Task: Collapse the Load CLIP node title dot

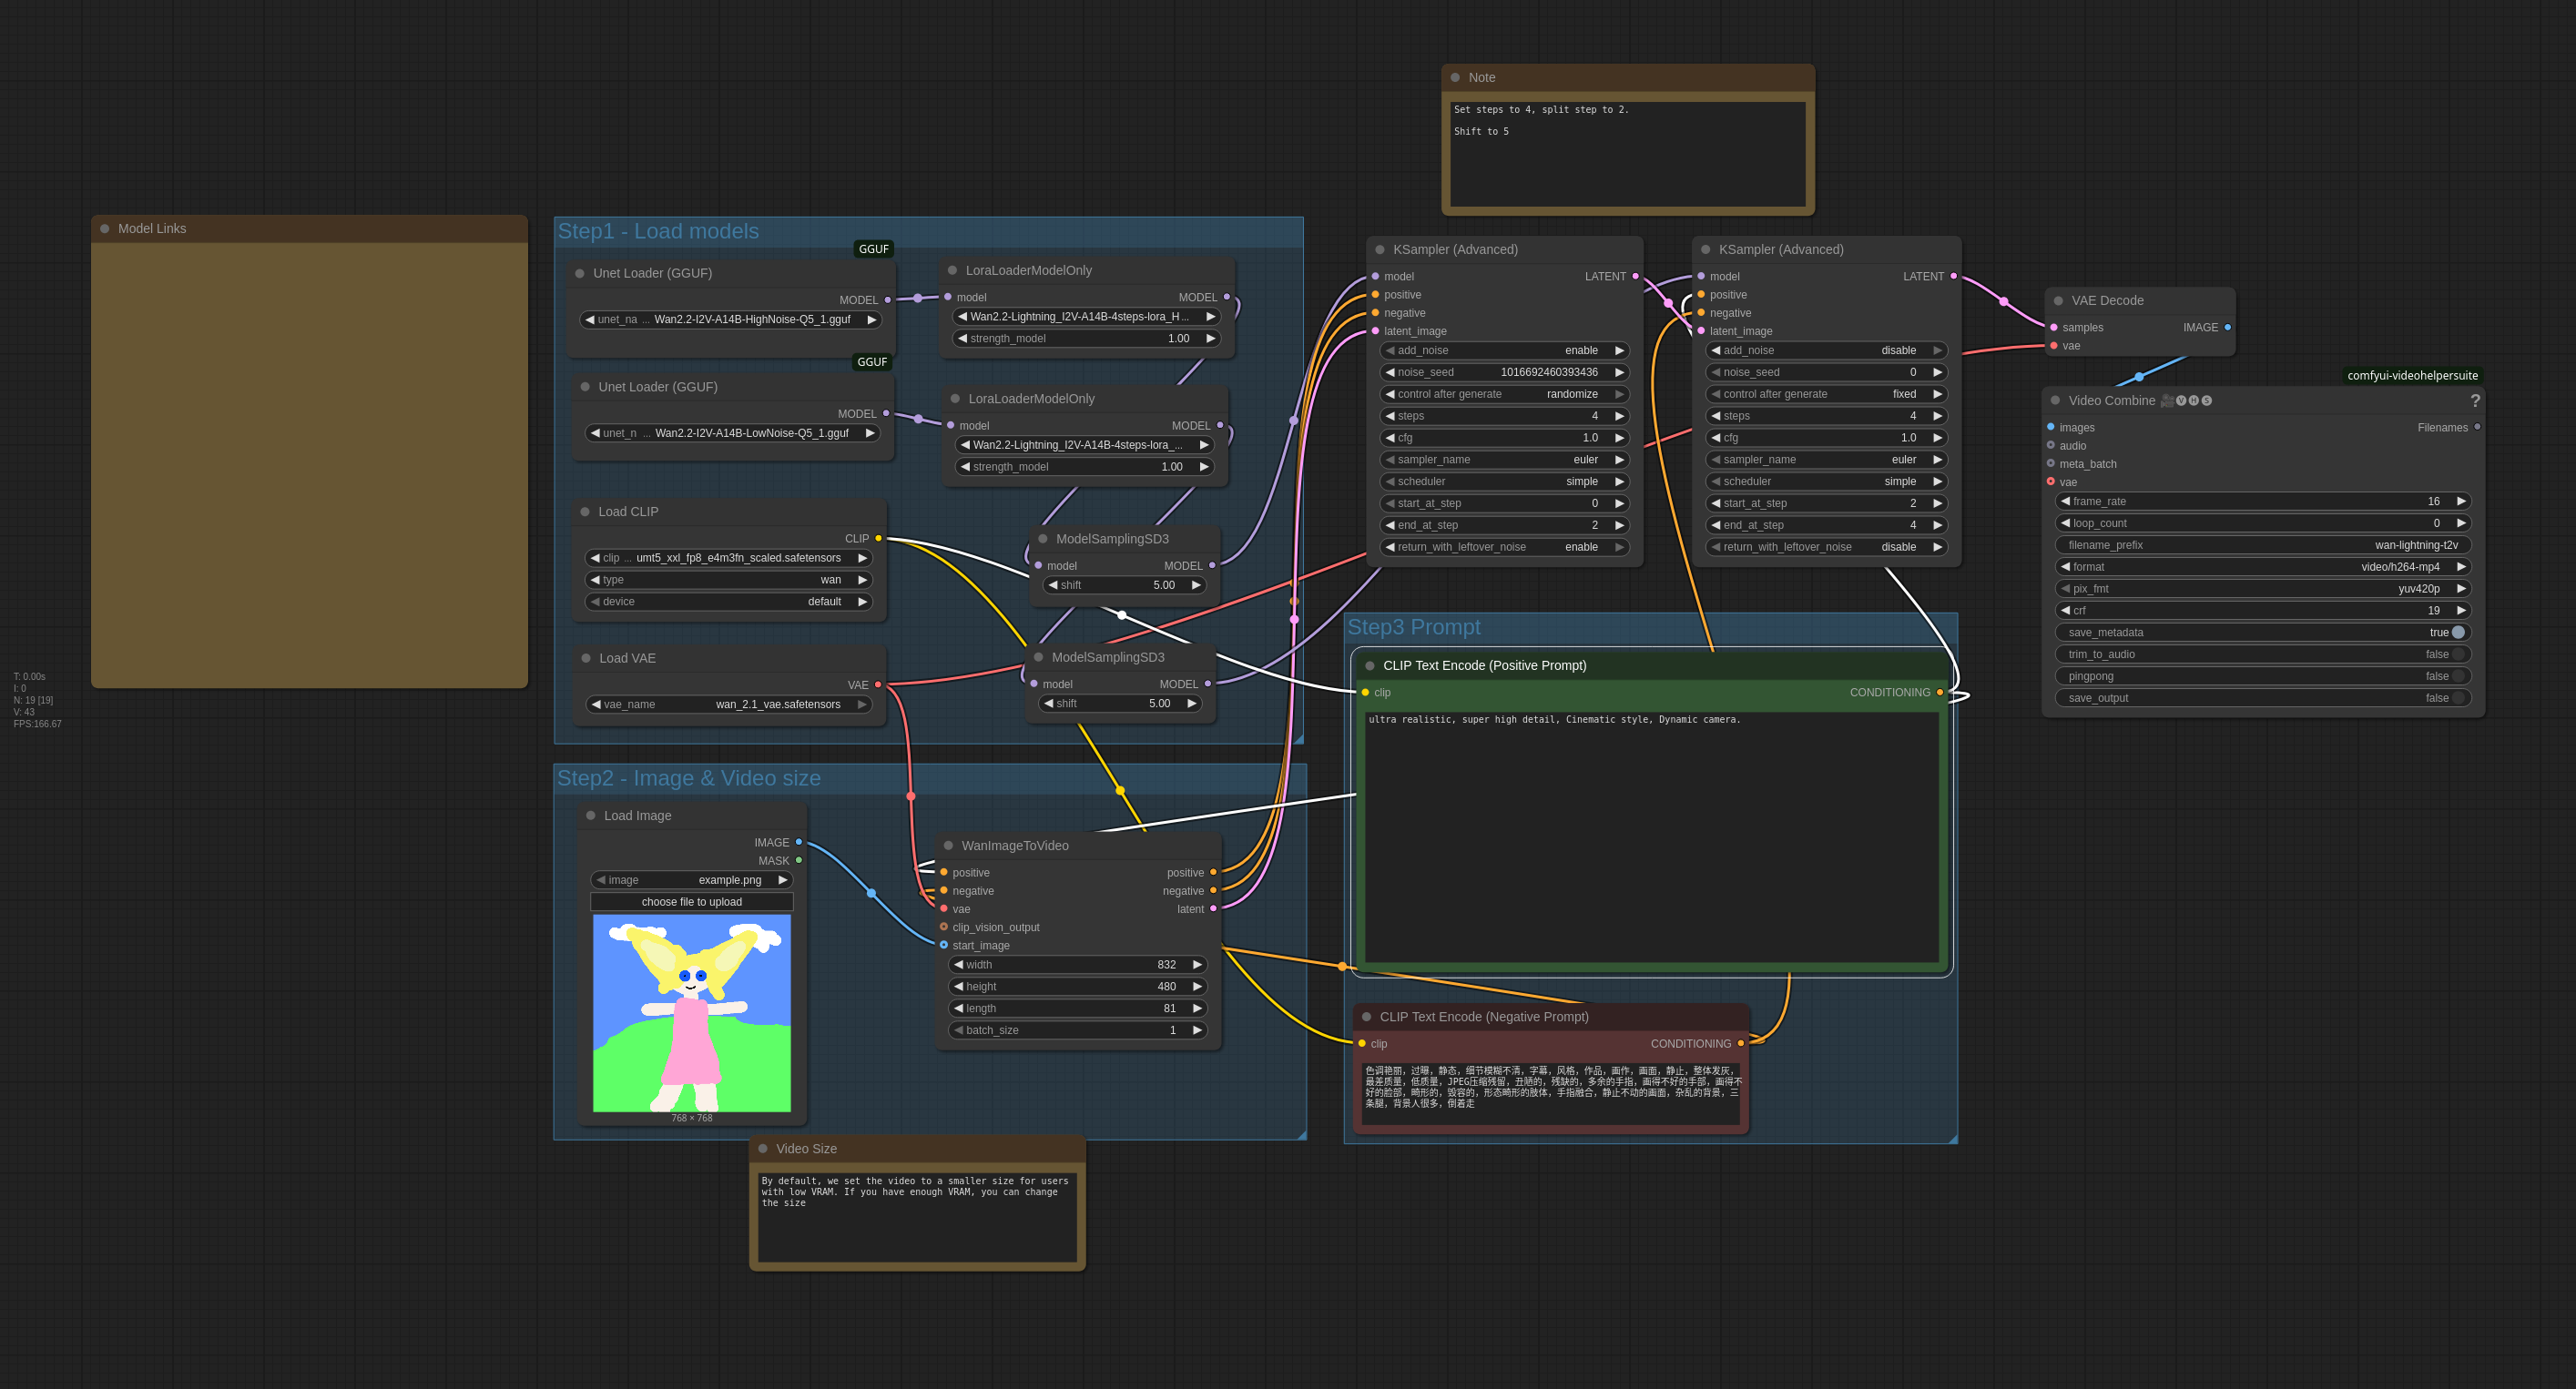Action: coord(585,512)
